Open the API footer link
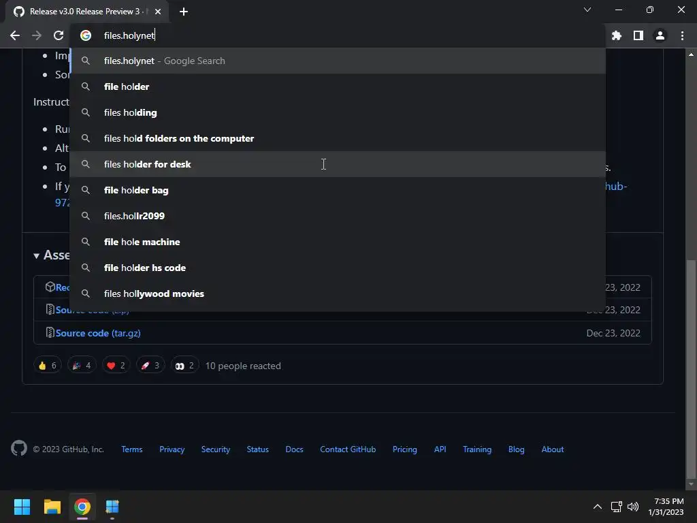Viewport: 697px width, 523px height. click(440, 449)
